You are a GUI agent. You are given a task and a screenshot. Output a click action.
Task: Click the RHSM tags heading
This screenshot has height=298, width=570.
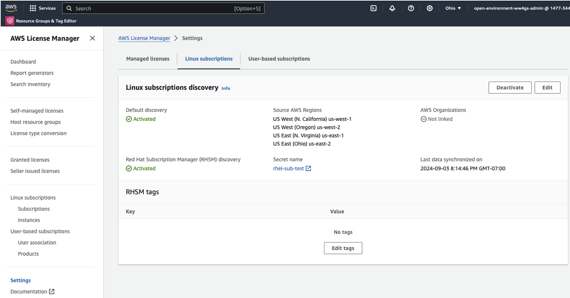coord(142,192)
